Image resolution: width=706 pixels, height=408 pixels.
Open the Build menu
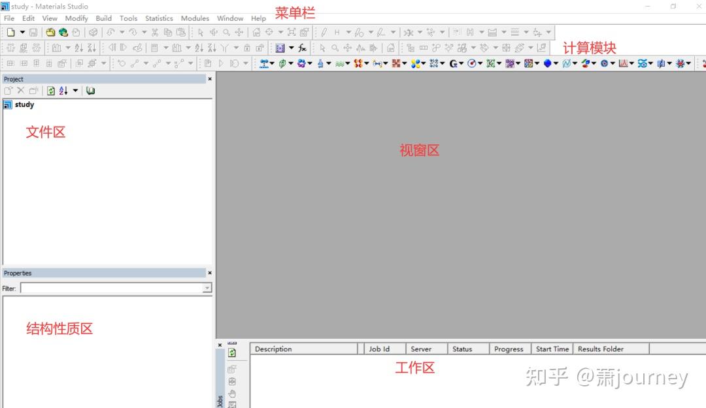(x=103, y=18)
